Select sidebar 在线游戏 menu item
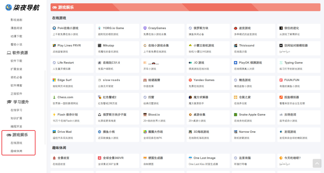This screenshot has height=173, width=324. click(16, 143)
